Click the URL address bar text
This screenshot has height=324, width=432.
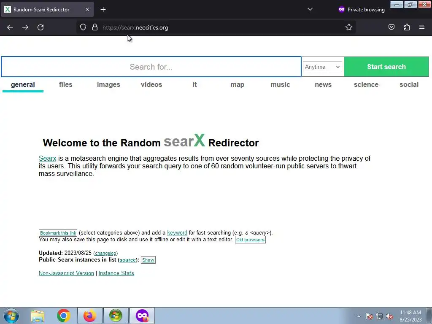(135, 27)
